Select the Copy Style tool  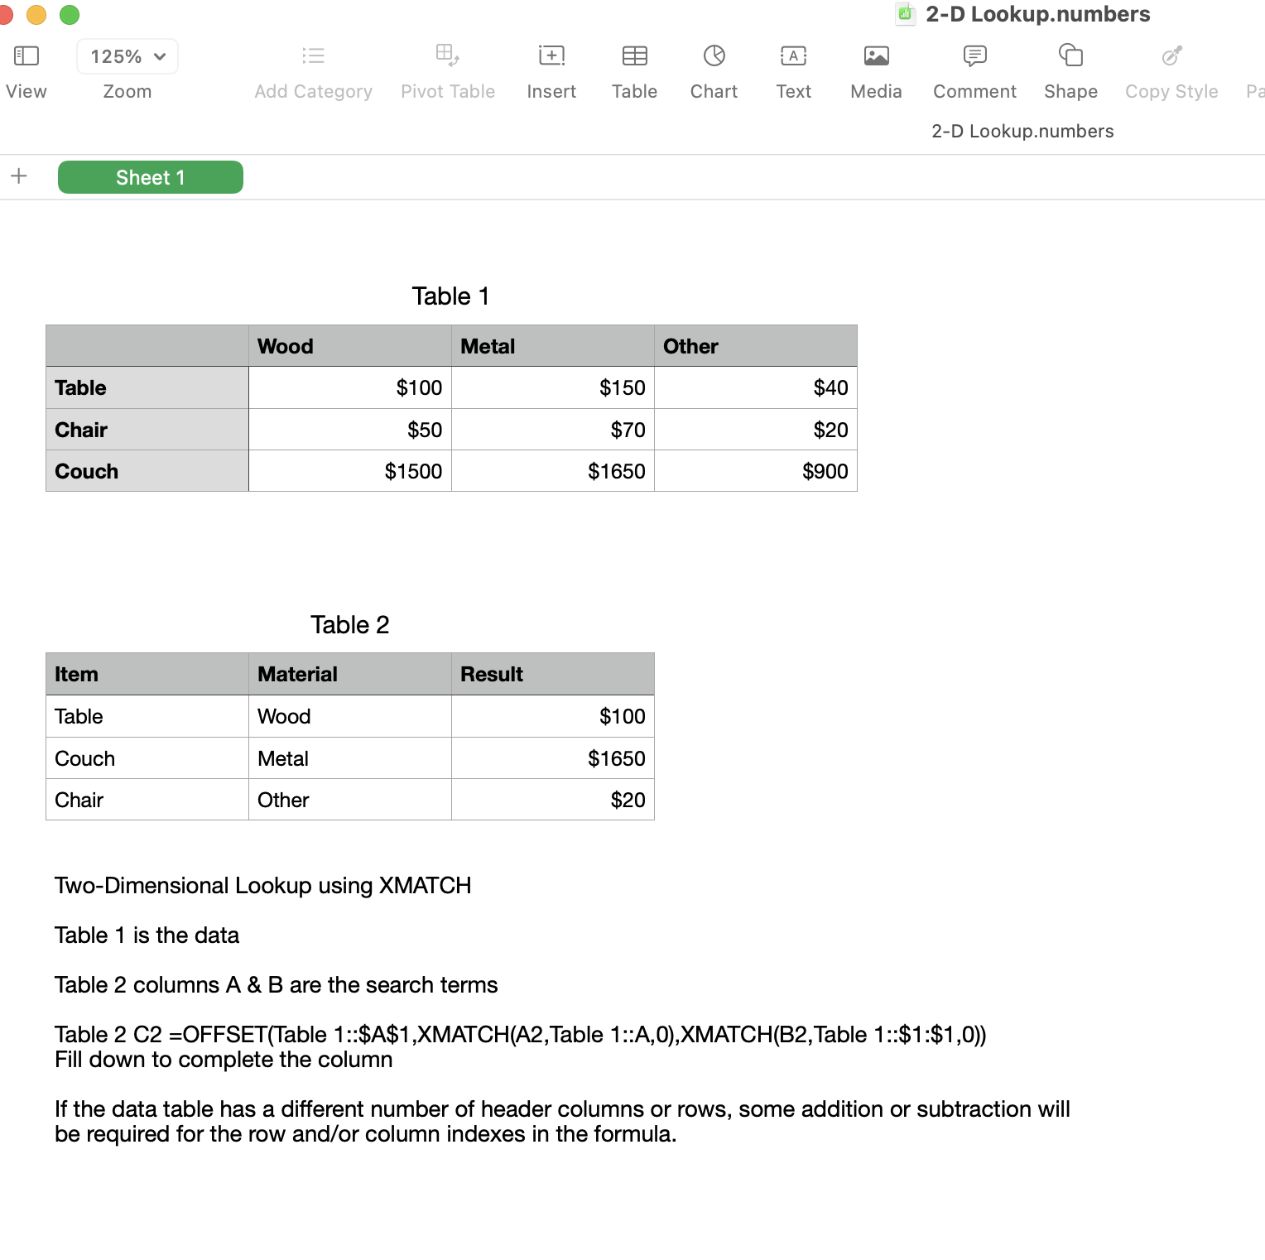tap(1171, 70)
